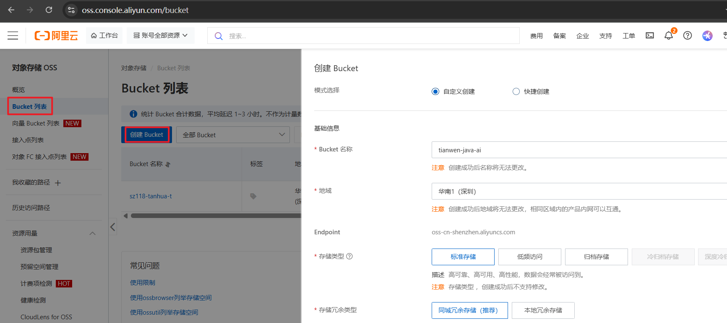727x323 pixels.
Task: Open the 工单 menu
Action: tap(628, 36)
